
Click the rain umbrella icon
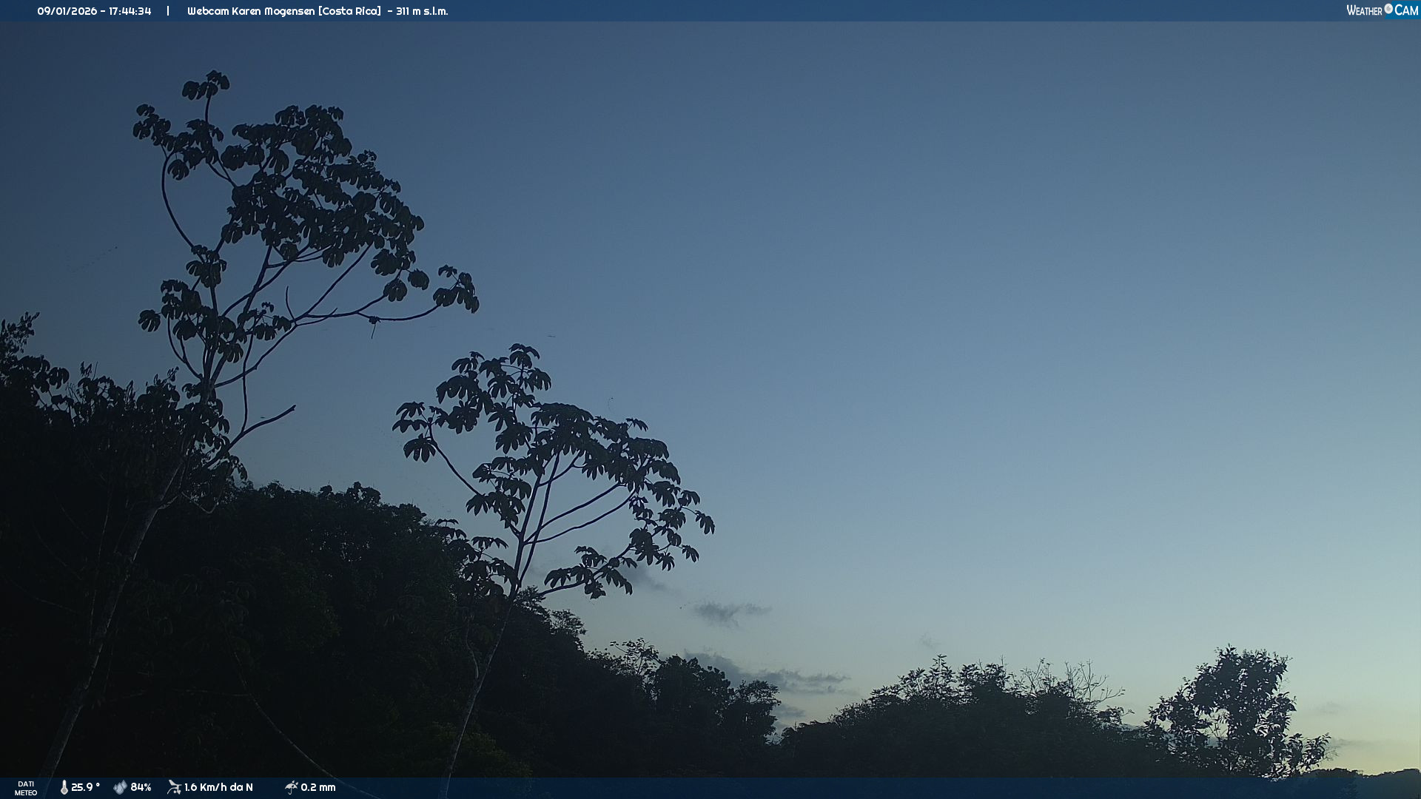pos(291,787)
